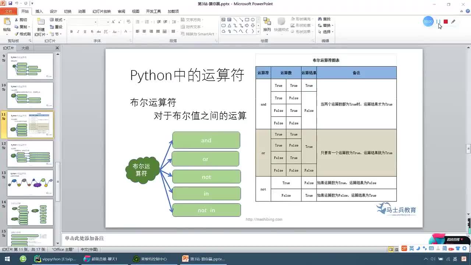Click the New Slide icon
This screenshot has height=265, width=471.
coord(41,22)
